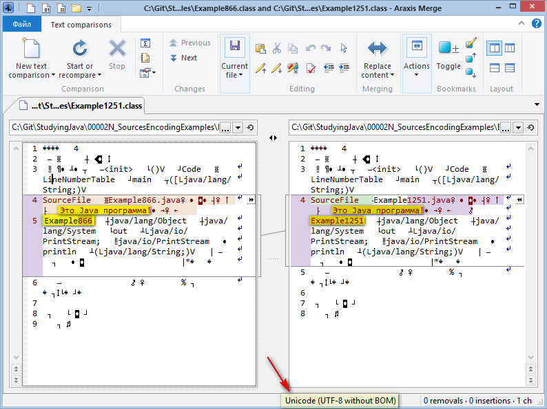Image resolution: width=547 pixels, height=409 pixels.
Task: Click the right pane vertical scrollbar
Action: tap(530, 253)
